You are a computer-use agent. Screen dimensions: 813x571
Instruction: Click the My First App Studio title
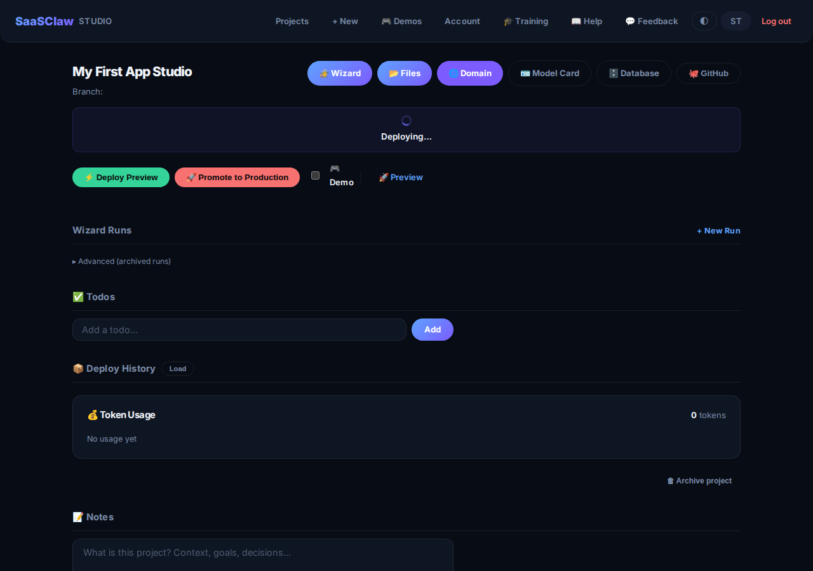pos(132,72)
